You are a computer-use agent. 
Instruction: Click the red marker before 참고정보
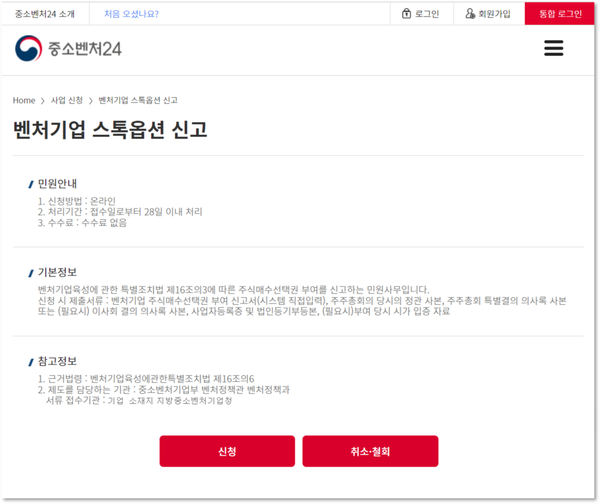click(x=30, y=360)
